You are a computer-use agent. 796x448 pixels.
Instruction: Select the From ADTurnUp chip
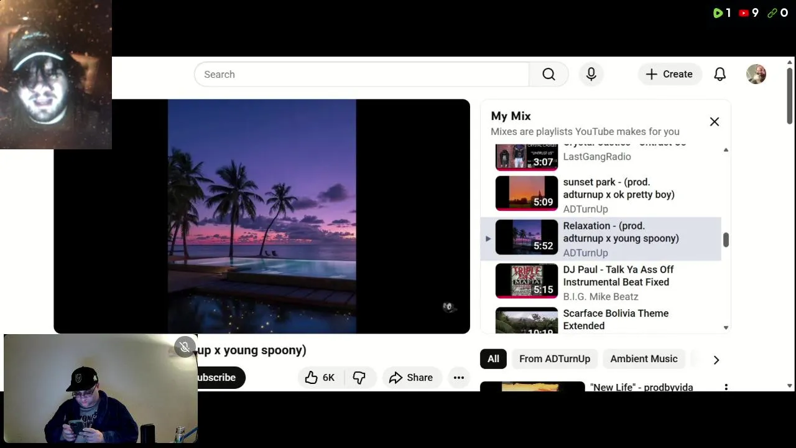pos(555,359)
